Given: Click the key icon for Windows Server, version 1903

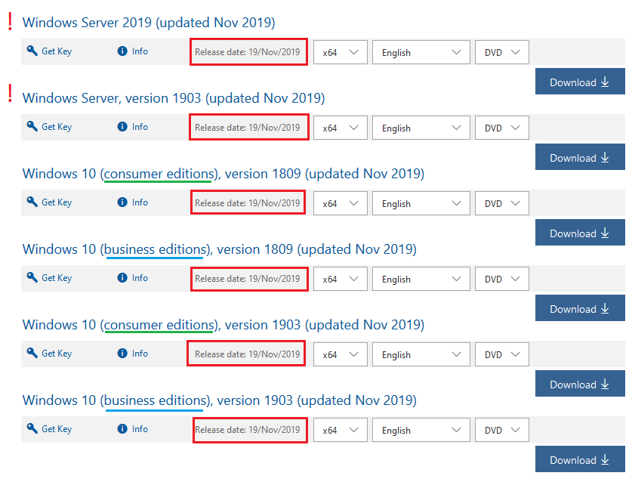Looking at the screenshot, I should click(x=32, y=126).
